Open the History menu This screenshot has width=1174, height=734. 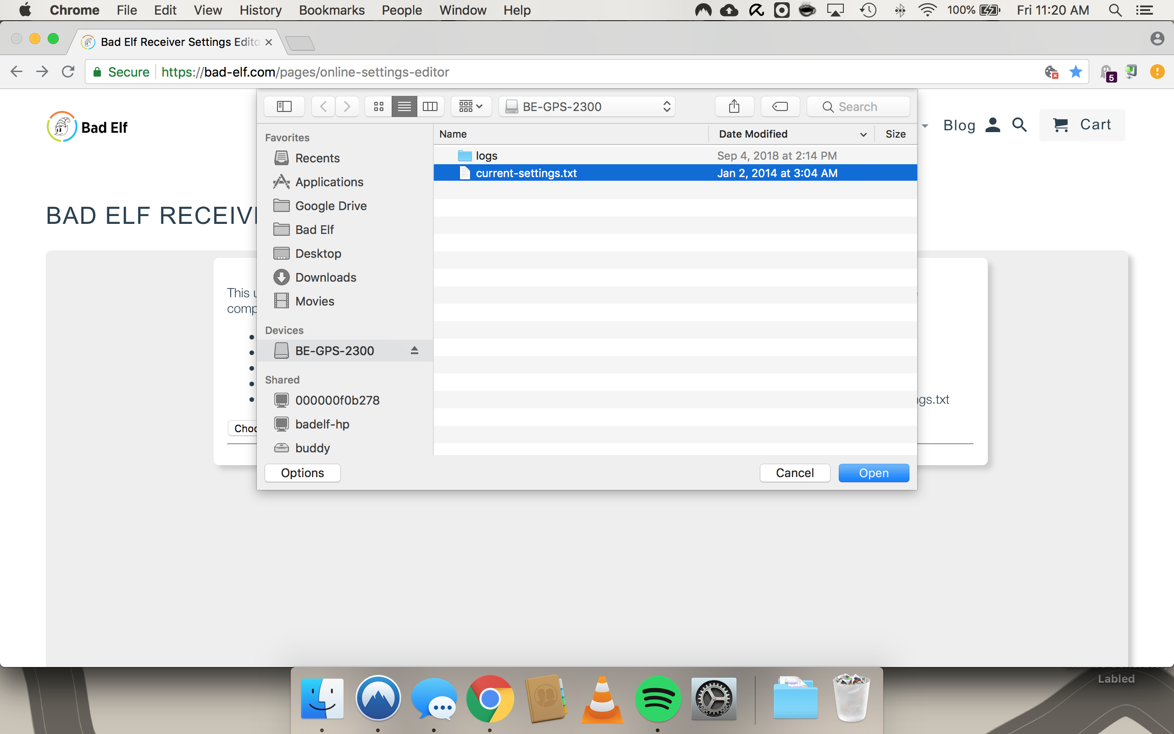[x=260, y=10]
